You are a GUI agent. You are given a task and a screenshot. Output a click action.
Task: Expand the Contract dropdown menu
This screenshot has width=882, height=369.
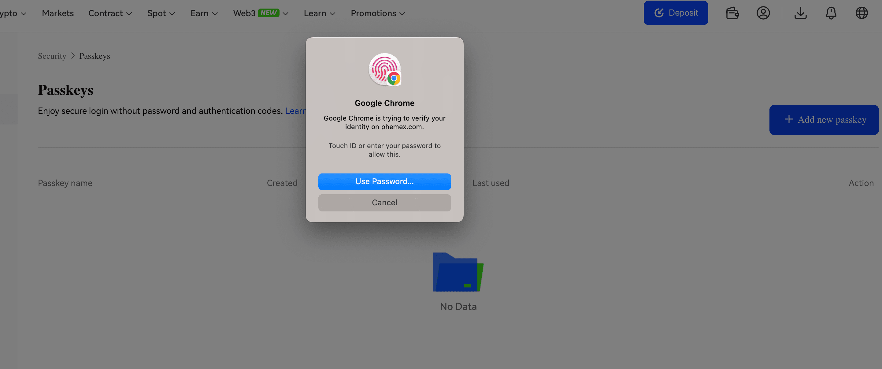(x=110, y=13)
